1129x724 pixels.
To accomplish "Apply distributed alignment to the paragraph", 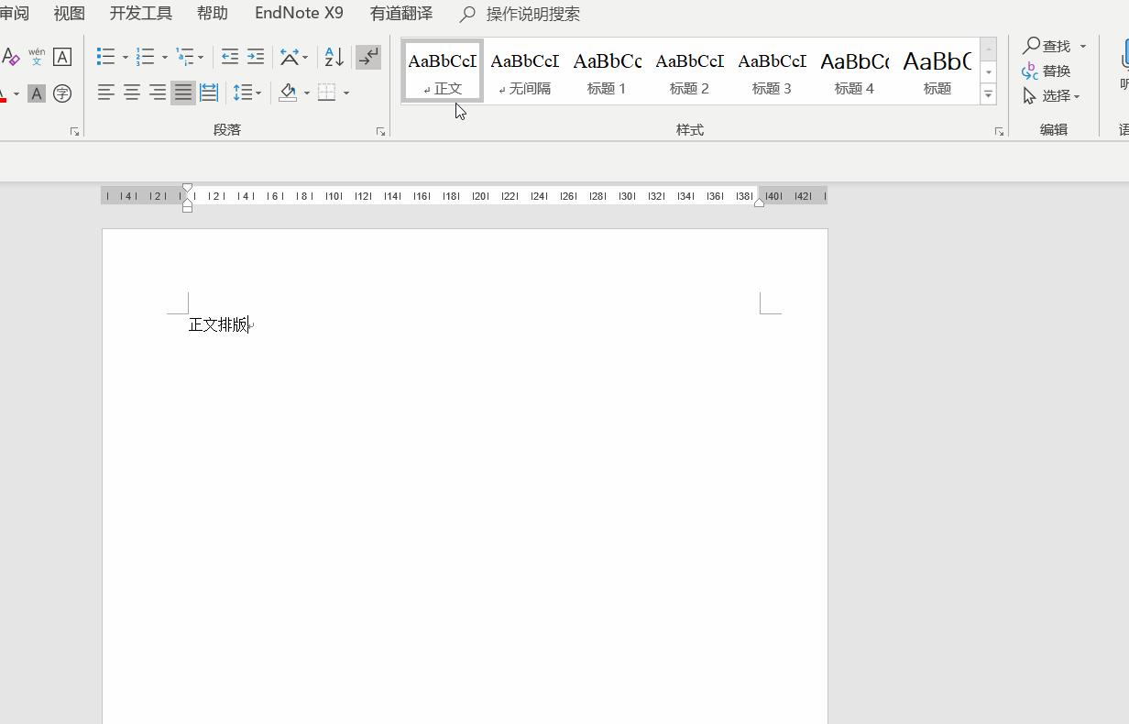I will pyautogui.click(x=209, y=93).
